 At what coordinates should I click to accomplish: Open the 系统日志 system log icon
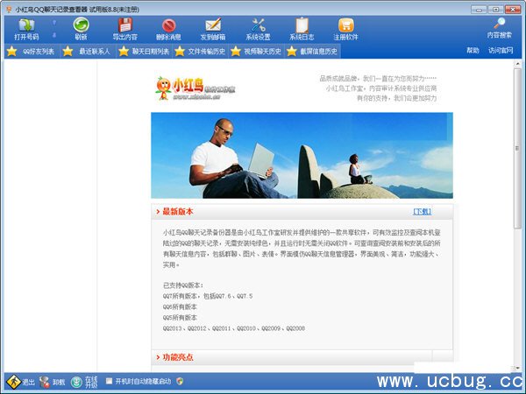(302, 25)
